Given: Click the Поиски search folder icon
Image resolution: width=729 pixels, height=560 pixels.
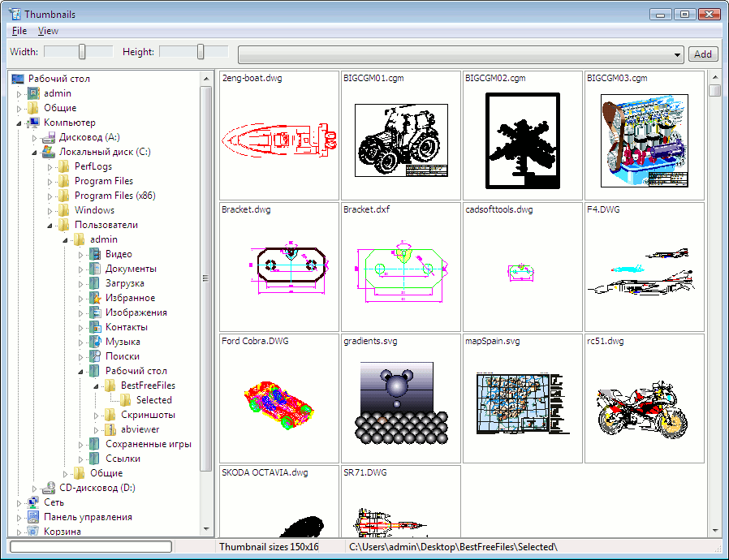Looking at the screenshot, I should [x=95, y=356].
